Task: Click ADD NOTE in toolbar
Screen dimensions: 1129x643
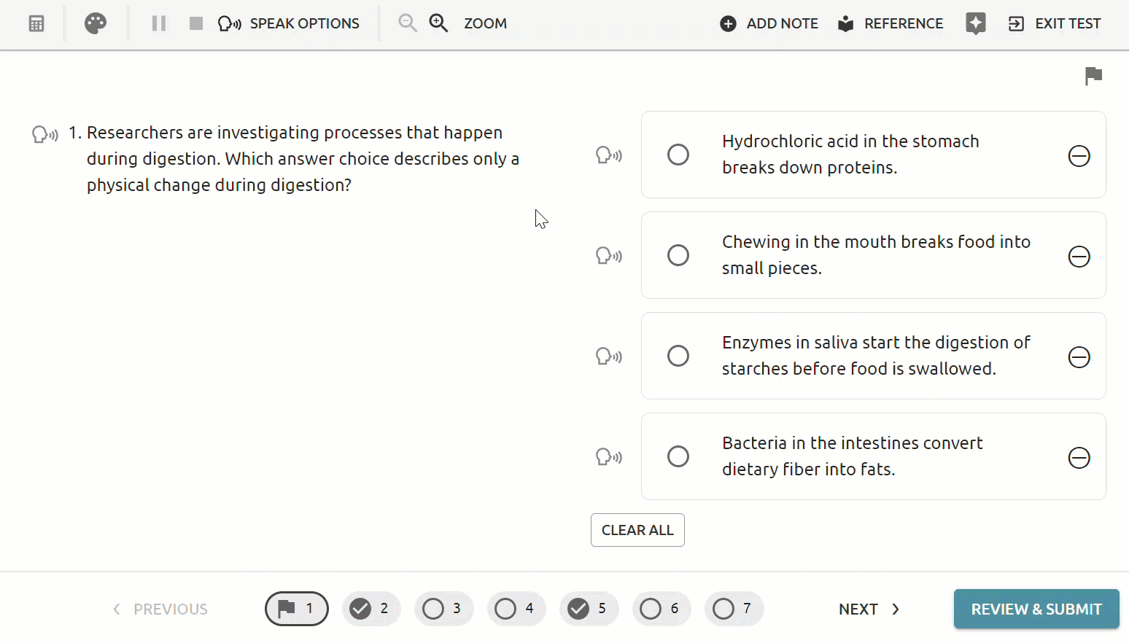Action: [x=769, y=23]
